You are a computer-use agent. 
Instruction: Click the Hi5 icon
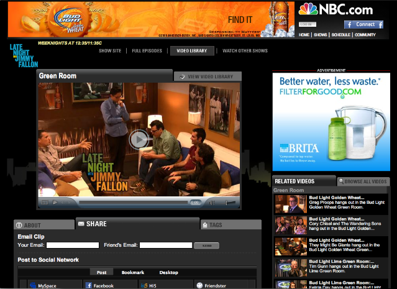click(144, 286)
